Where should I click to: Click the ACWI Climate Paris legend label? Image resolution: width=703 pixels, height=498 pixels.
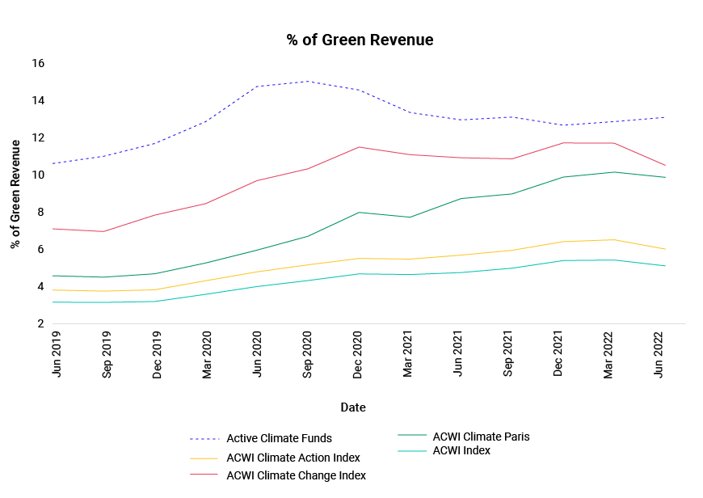click(481, 437)
